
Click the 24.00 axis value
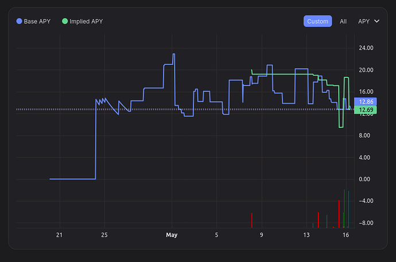pos(366,48)
